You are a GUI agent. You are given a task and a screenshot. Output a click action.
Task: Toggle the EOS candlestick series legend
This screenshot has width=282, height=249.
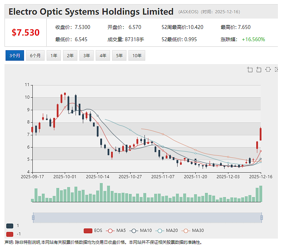click(93, 231)
